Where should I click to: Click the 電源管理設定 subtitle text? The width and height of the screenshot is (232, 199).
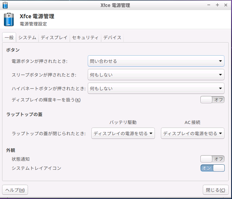(x=33, y=24)
